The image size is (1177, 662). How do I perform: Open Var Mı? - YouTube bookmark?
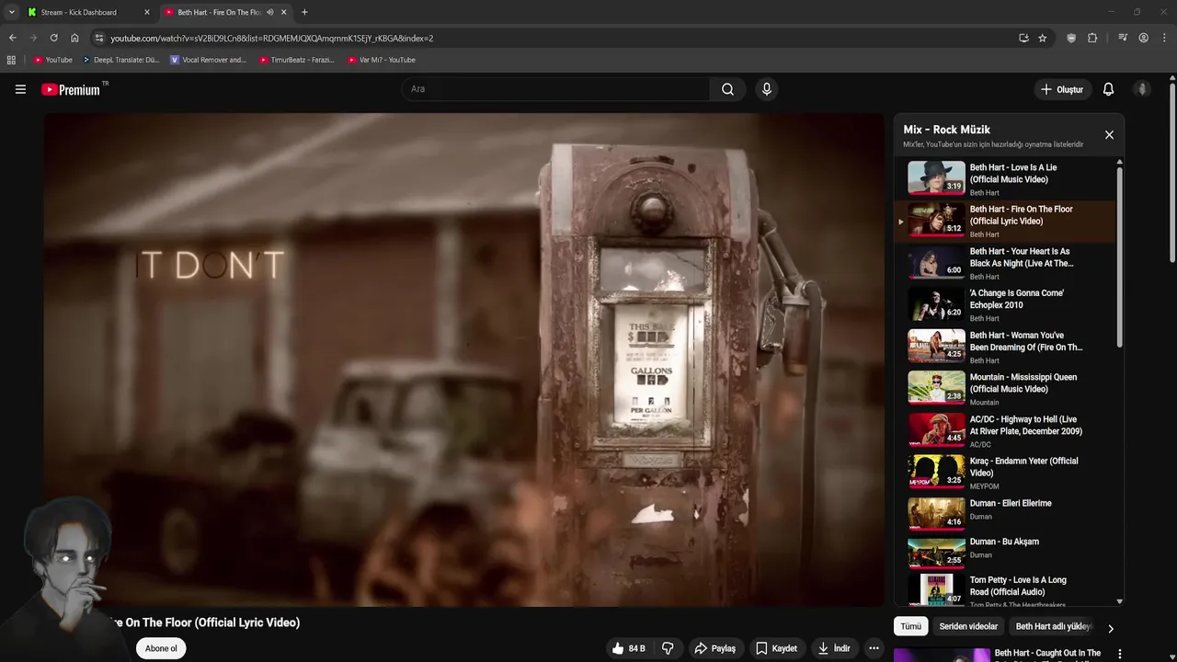pos(382,60)
